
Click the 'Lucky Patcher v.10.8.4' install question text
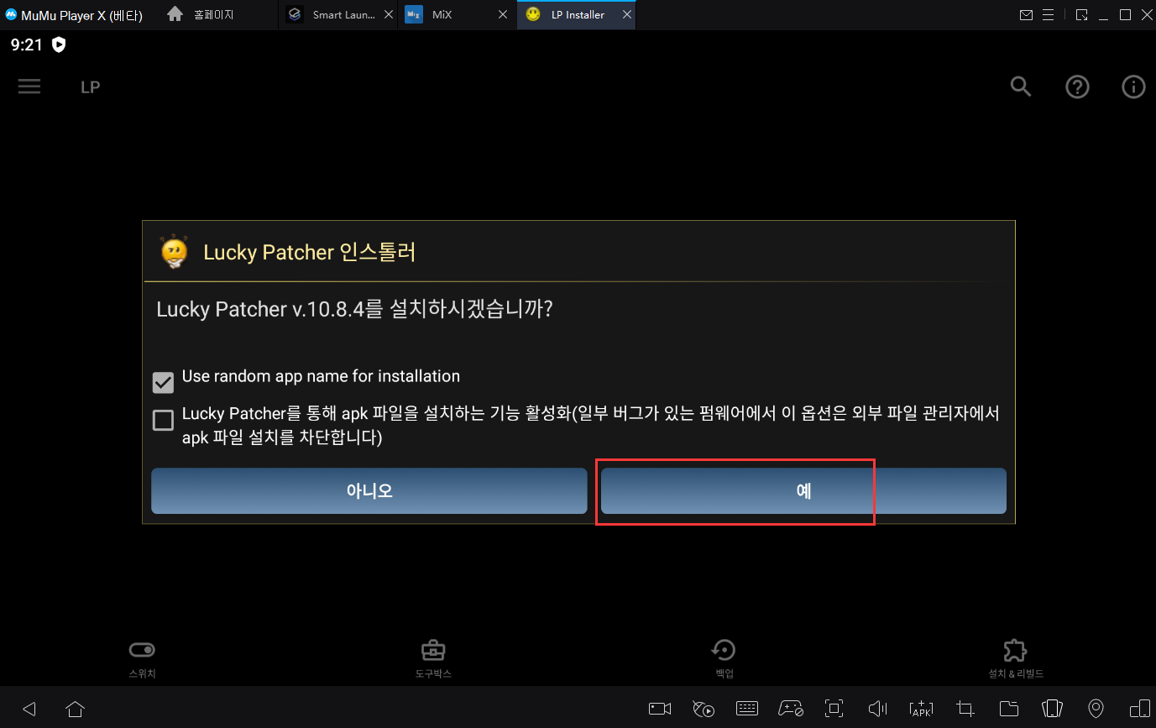[354, 309]
